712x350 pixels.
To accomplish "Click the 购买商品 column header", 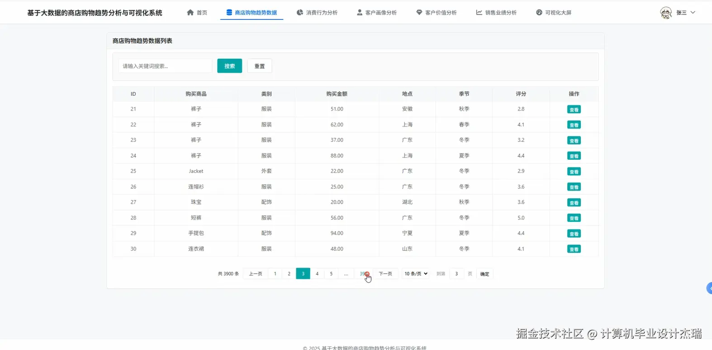I will [196, 94].
